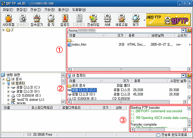193x138 pixels.
Task: Click the 접속끊기 disconnect icon
Action: point(37,20)
